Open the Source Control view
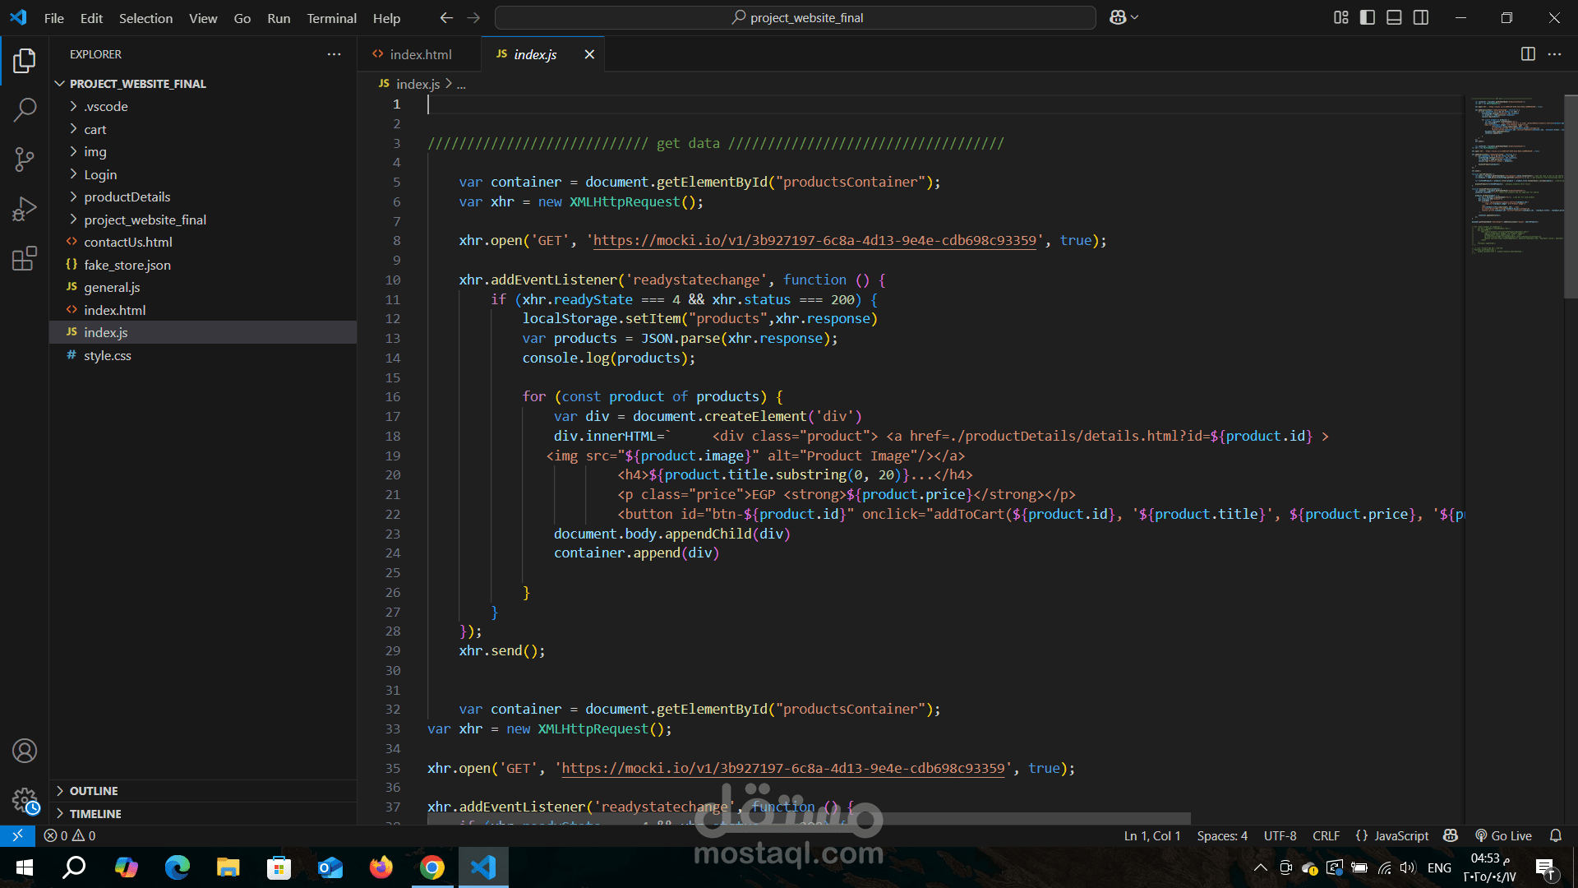The image size is (1578, 888). 25,159
